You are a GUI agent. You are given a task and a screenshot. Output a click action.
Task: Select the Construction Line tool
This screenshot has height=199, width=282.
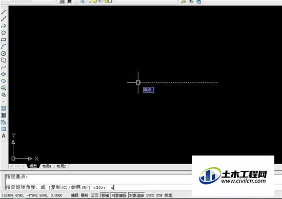coord(4,19)
